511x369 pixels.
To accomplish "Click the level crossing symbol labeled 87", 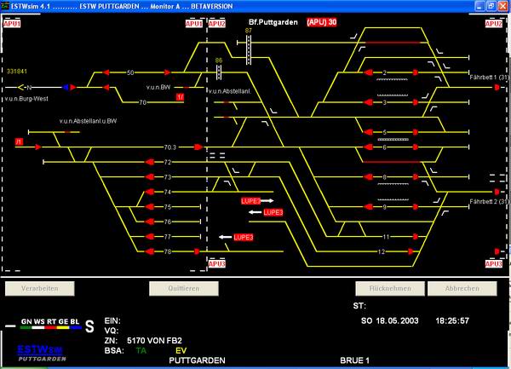I will tap(249, 44).
